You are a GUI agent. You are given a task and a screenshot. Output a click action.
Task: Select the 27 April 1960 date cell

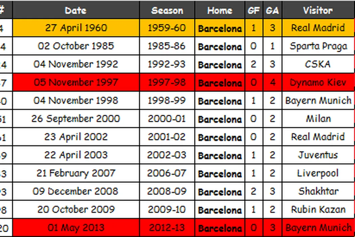tap(76, 28)
